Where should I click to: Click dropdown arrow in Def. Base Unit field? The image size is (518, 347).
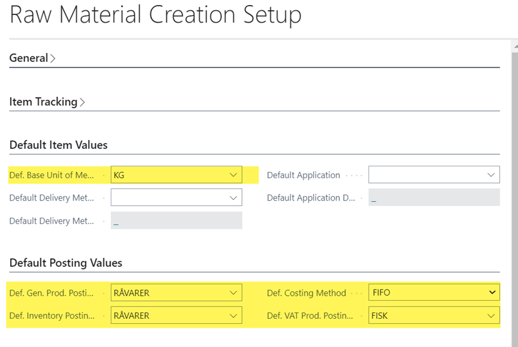233,175
